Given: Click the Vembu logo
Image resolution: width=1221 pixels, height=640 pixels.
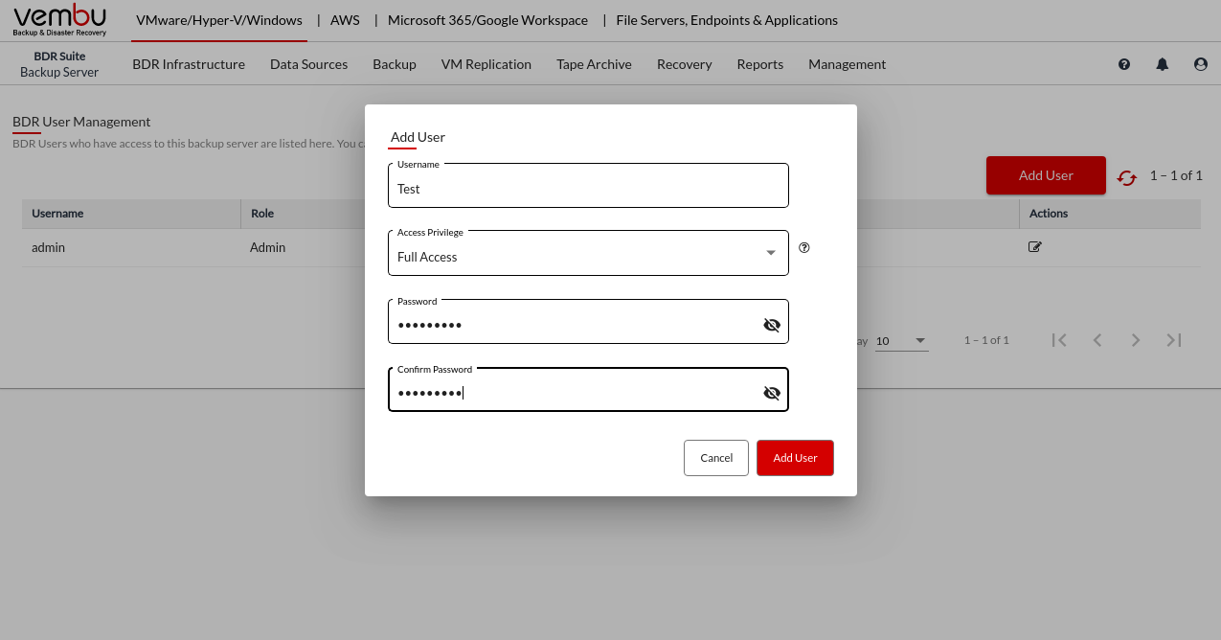Looking at the screenshot, I should pos(60,20).
